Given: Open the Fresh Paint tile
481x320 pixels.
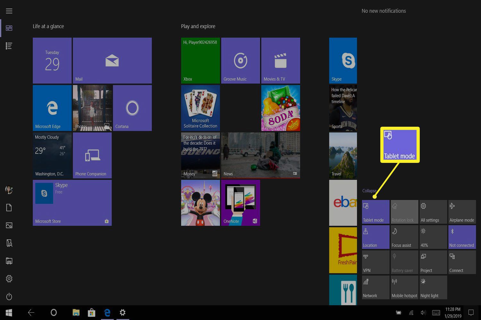Looking at the screenshot, I should [x=343, y=250].
